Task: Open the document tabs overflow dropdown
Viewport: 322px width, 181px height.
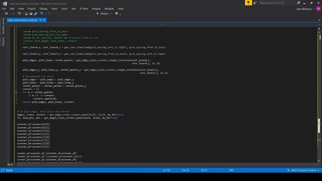Action: click(x=319, y=20)
